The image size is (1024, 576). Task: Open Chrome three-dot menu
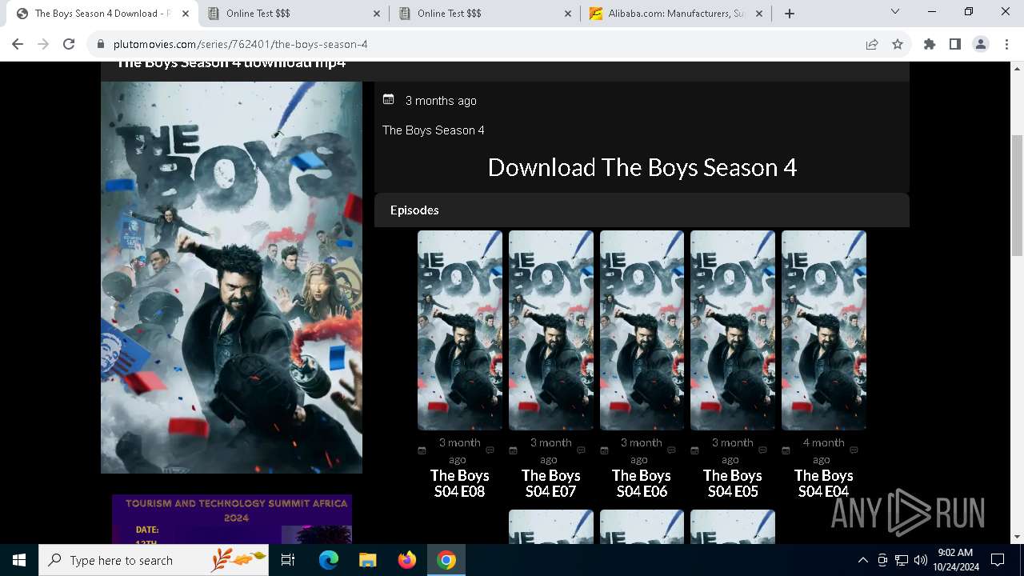click(x=1006, y=44)
